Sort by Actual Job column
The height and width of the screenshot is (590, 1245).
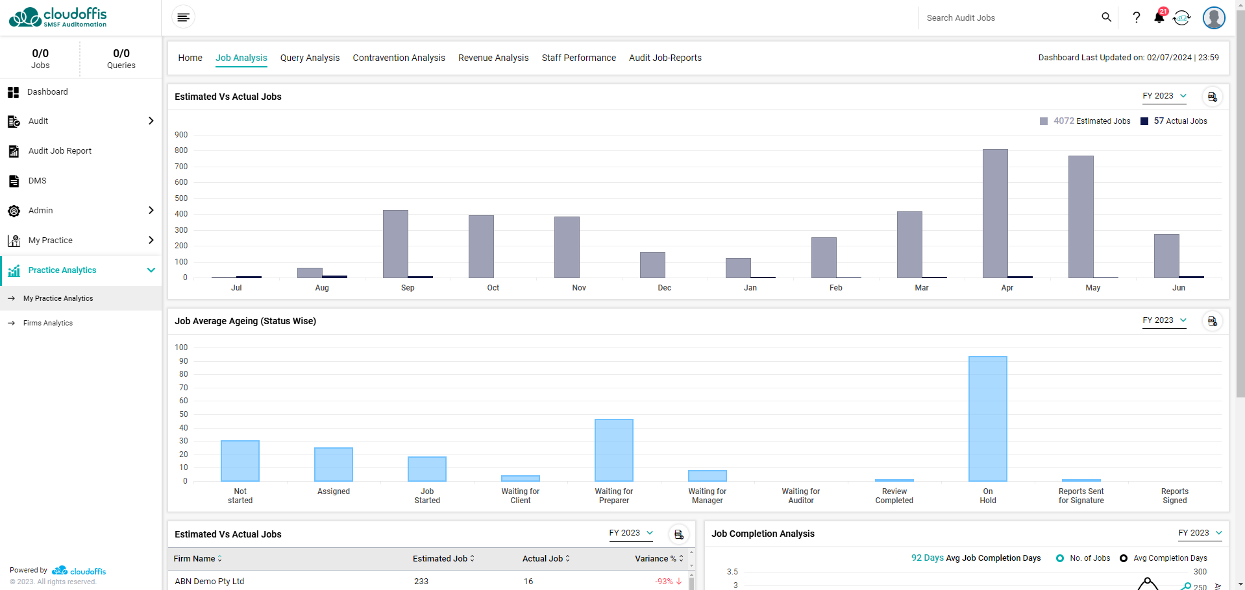click(546, 558)
